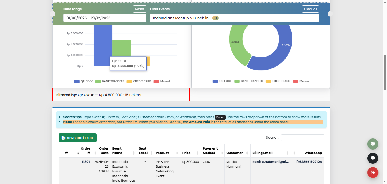Toggle BANK TRANSFER legend in bar chart

(x=110, y=81)
